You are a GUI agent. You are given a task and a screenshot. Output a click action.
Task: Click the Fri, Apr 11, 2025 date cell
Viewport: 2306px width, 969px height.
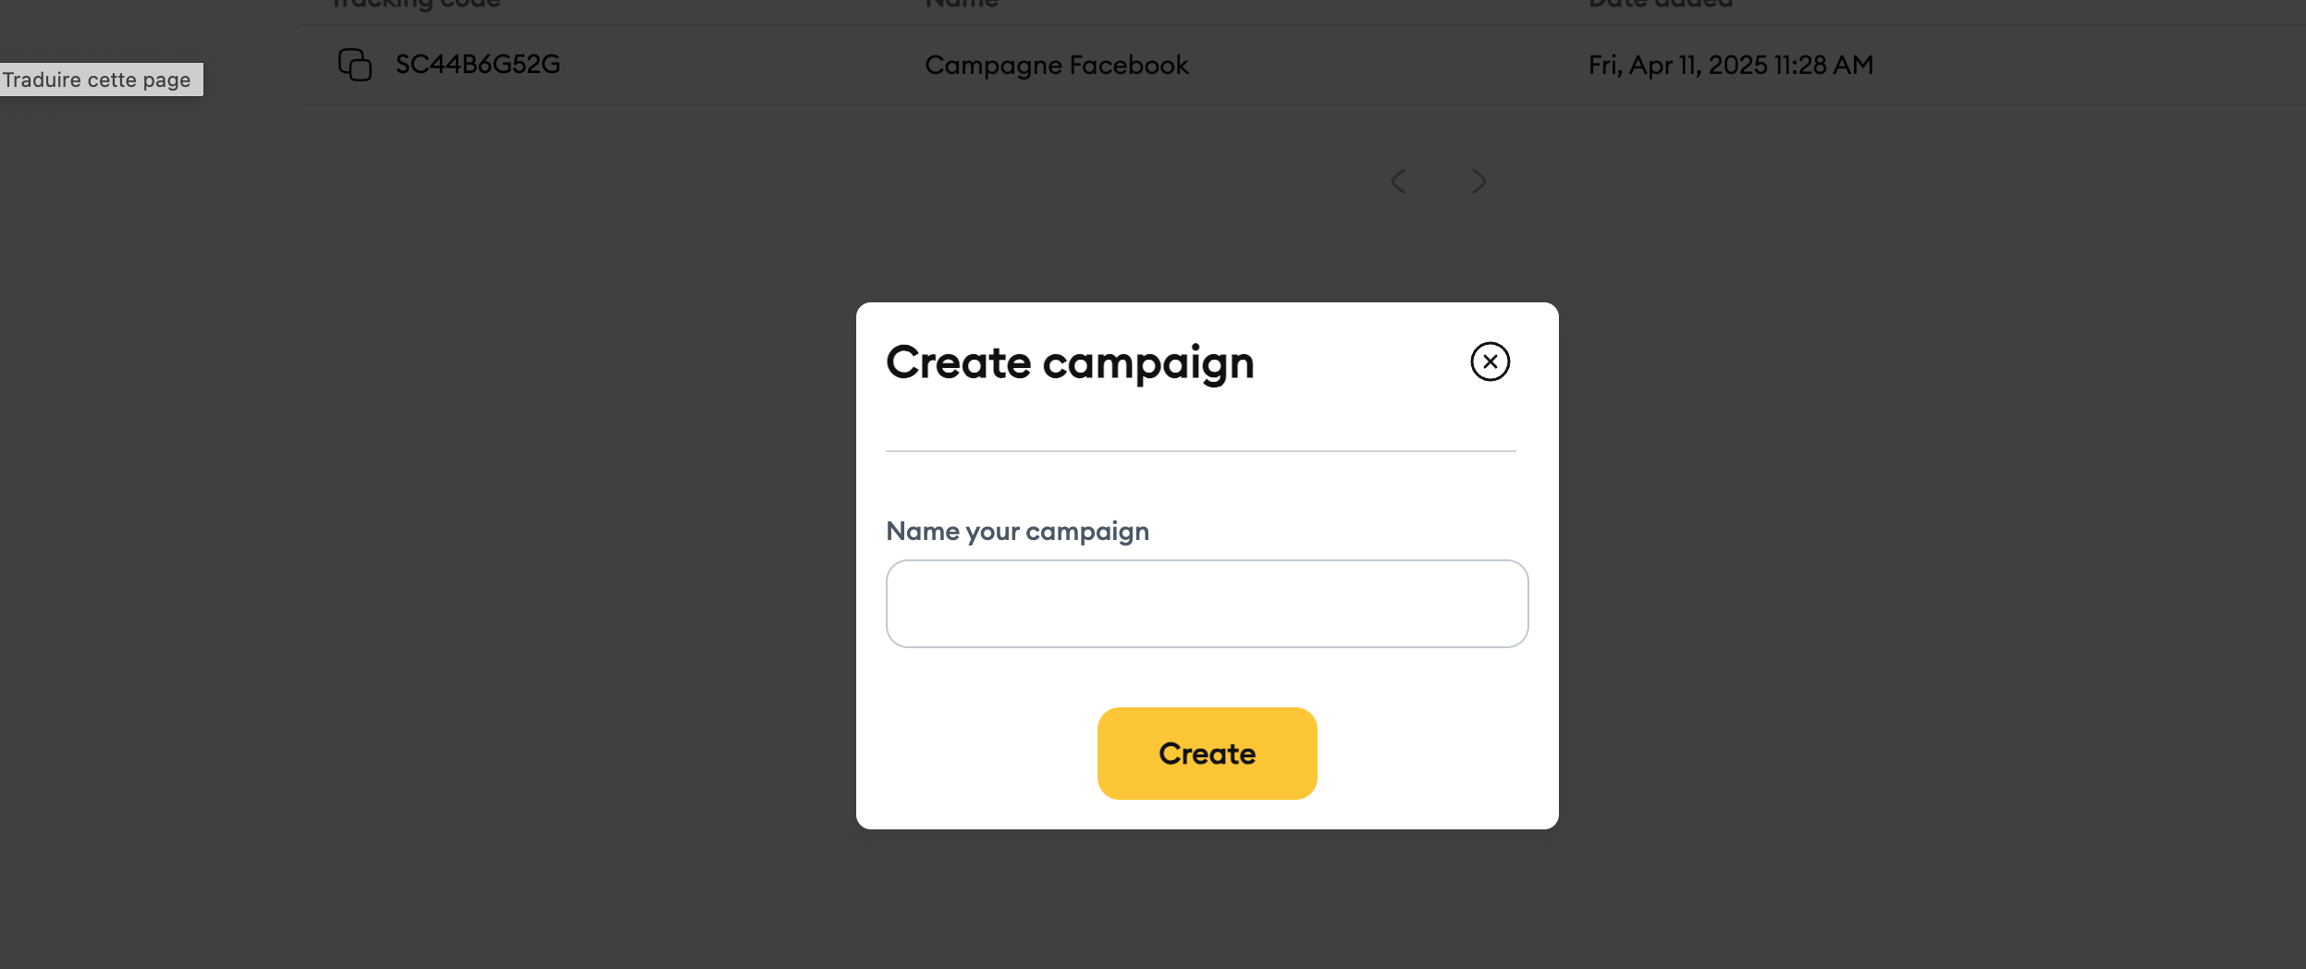point(1731,65)
